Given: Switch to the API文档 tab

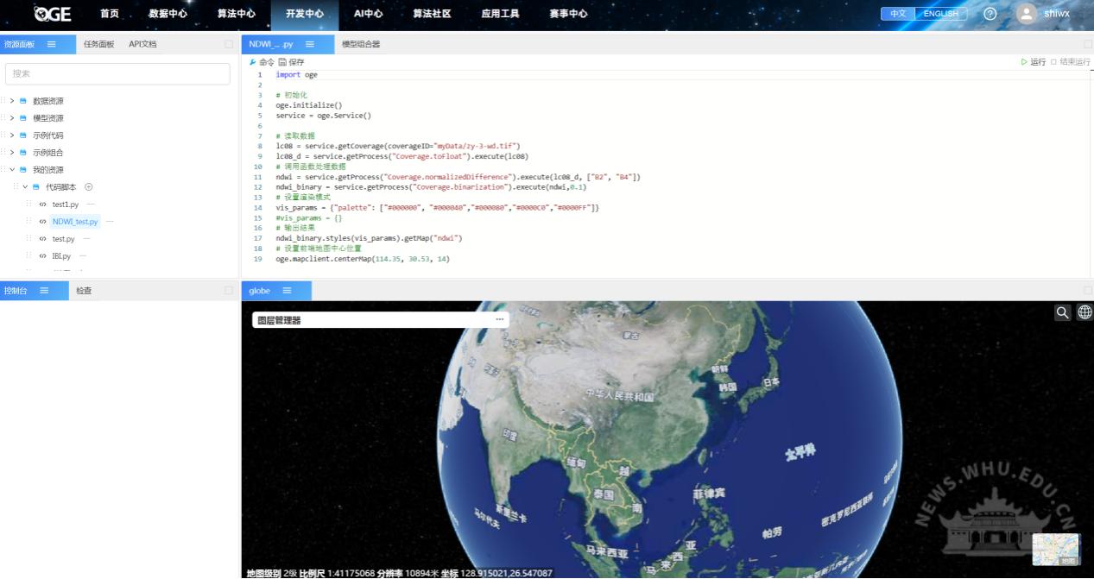Looking at the screenshot, I should [x=142, y=44].
